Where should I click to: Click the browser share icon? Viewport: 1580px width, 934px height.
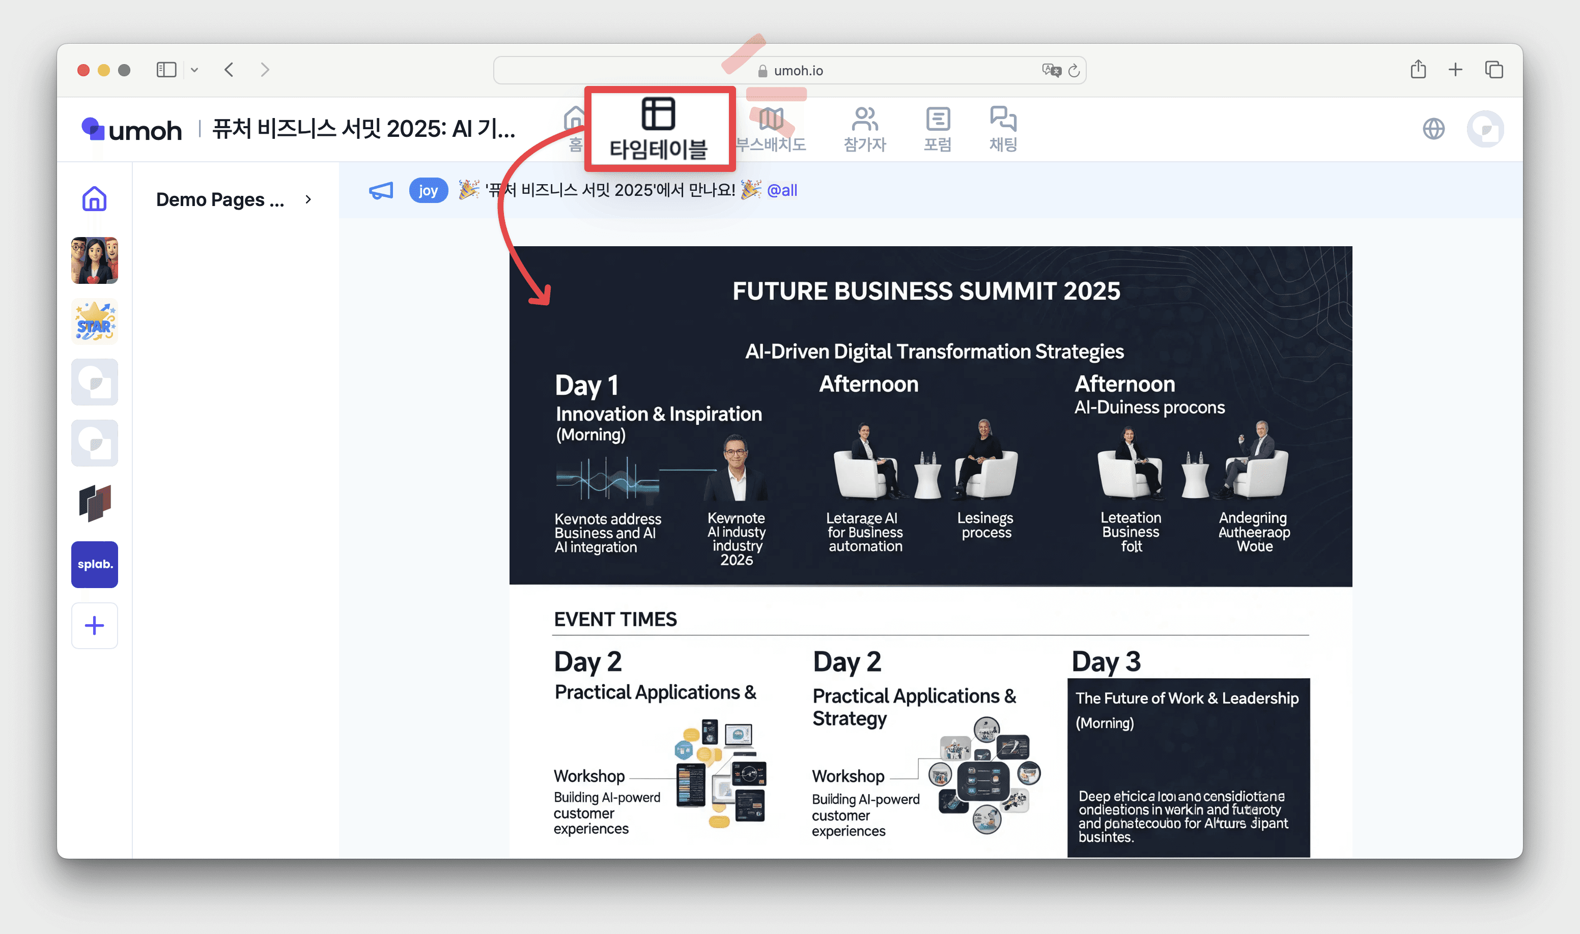point(1418,69)
